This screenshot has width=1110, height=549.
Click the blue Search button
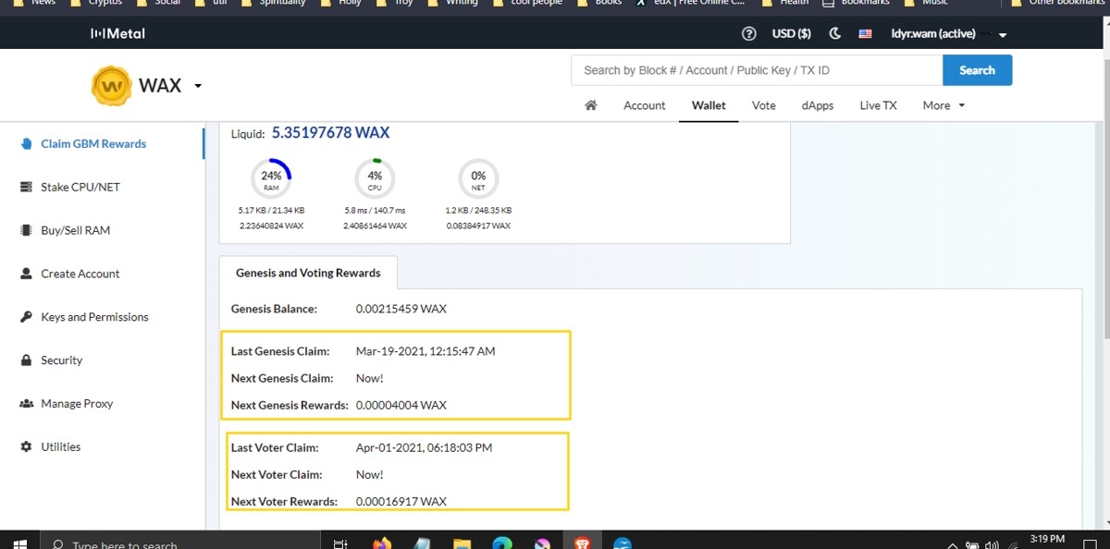[x=977, y=70]
